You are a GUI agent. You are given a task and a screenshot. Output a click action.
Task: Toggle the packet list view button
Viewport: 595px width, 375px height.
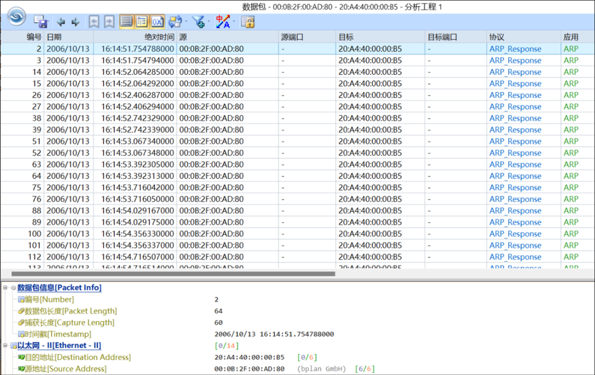coord(126,22)
